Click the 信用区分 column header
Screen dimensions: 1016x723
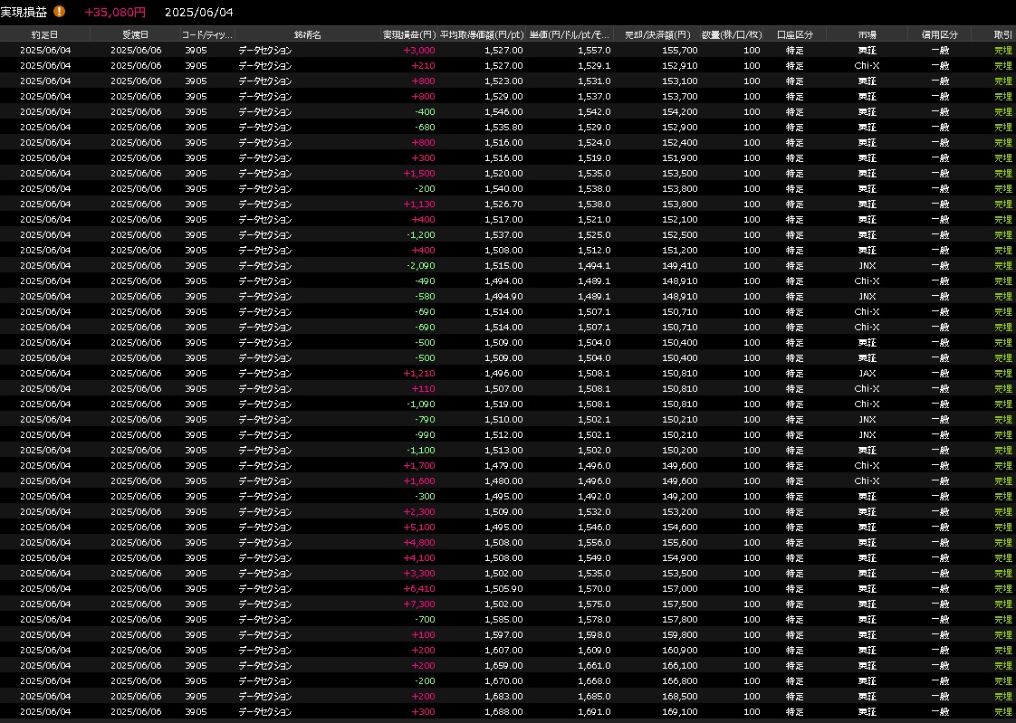pyautogui.click(x=940, y=34)
